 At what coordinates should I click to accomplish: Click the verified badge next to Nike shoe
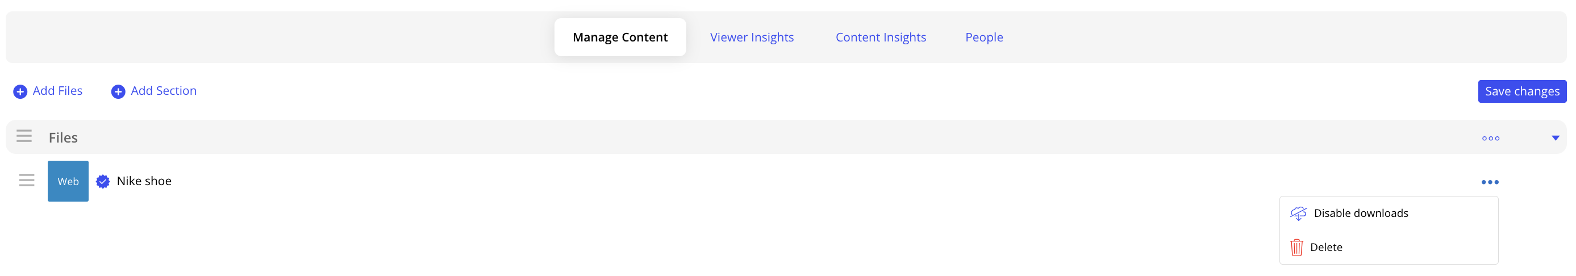tap(103, 182)
